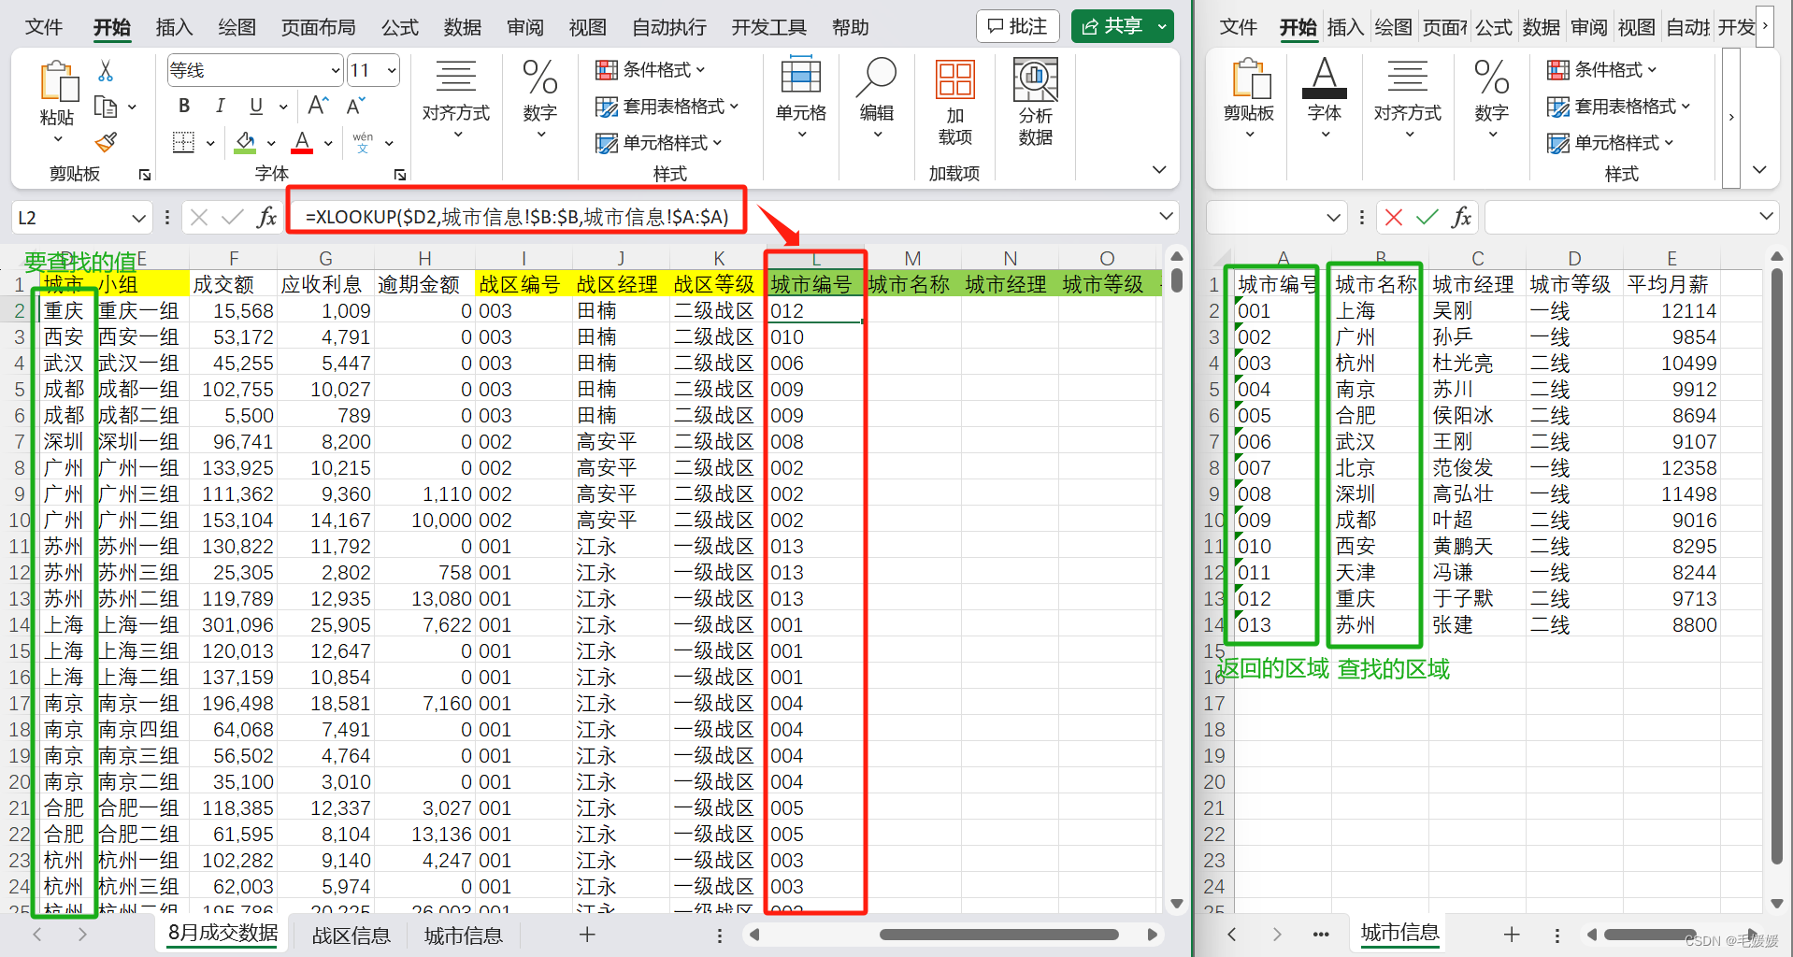Viewport: 1793px width, 957px height.
Task: Open the borders tool icon
Action: (x=183, y=142)
